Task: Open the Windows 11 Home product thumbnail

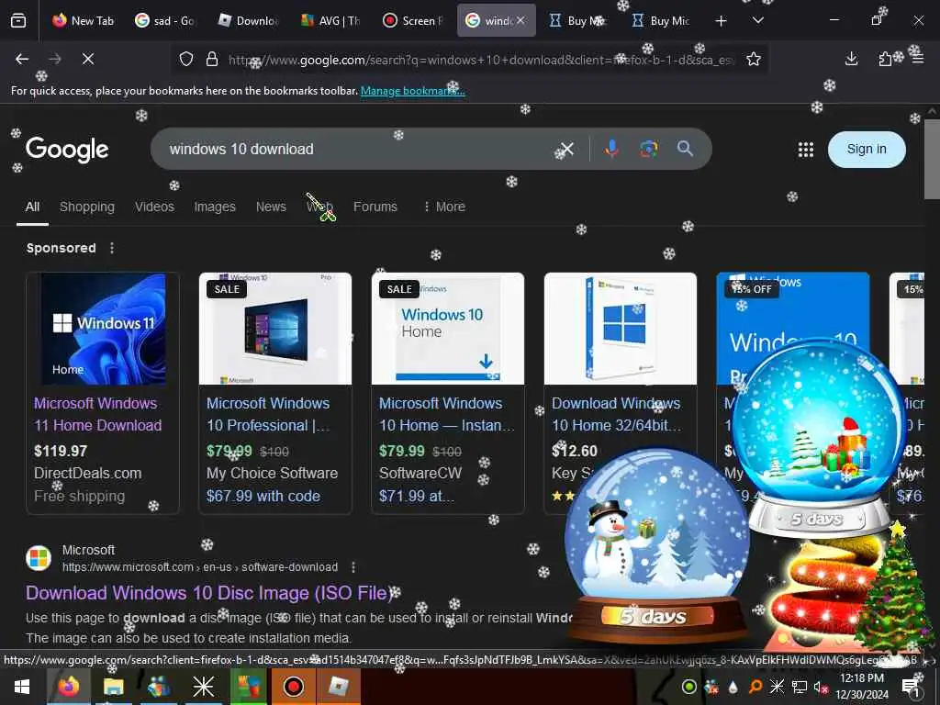Action: (103, 330)
